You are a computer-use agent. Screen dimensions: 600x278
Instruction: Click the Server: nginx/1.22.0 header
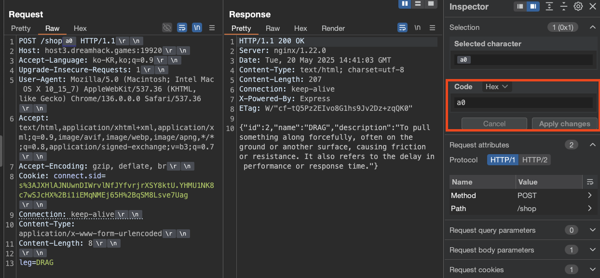(283, 51)
